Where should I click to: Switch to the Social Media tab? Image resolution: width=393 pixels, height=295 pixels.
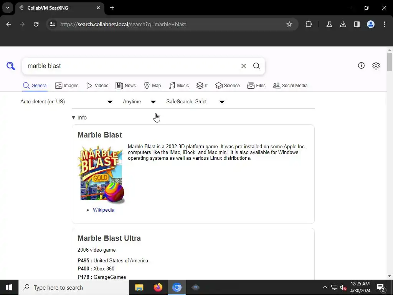[290, 86]
